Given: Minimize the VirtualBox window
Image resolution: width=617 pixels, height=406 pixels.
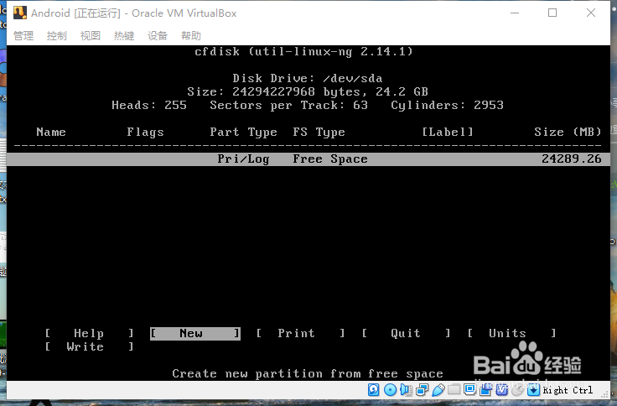Looking at the screenshot, I should [515, 13].
